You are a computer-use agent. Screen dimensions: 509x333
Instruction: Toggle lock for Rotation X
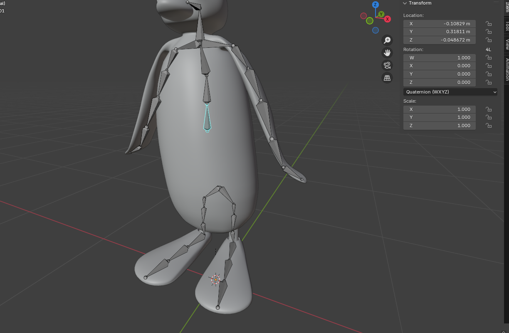click(x=489, y=66)
